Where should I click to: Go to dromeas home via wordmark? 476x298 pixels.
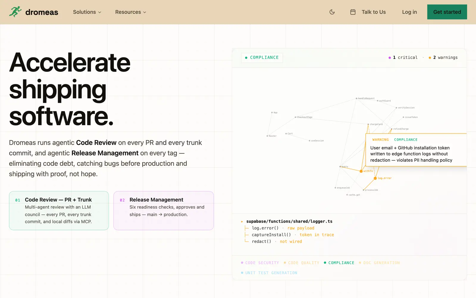click(42, 12)
